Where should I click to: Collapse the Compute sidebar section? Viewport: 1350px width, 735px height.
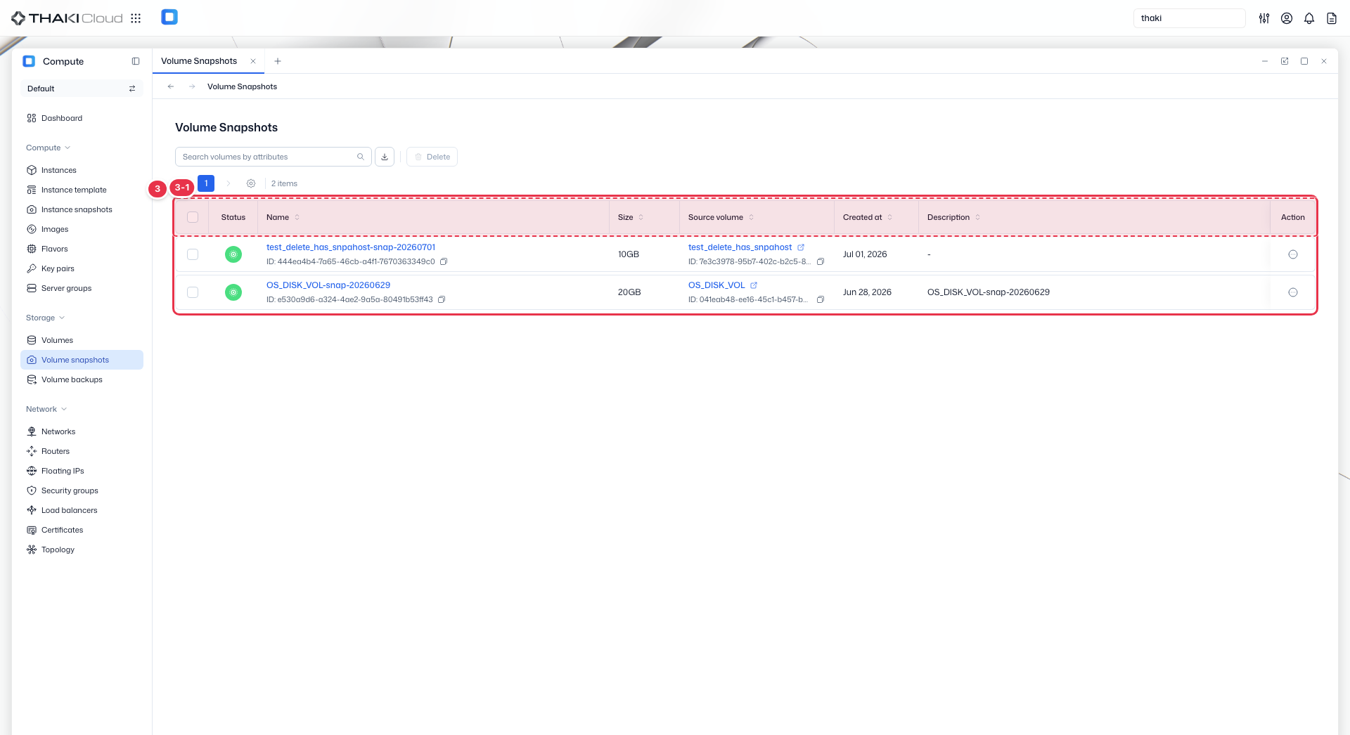click(49, 148)
